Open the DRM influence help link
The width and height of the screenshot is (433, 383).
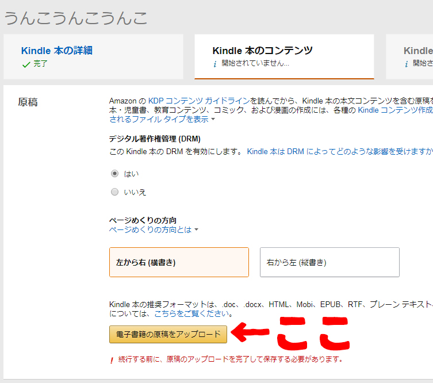point(340,152)
